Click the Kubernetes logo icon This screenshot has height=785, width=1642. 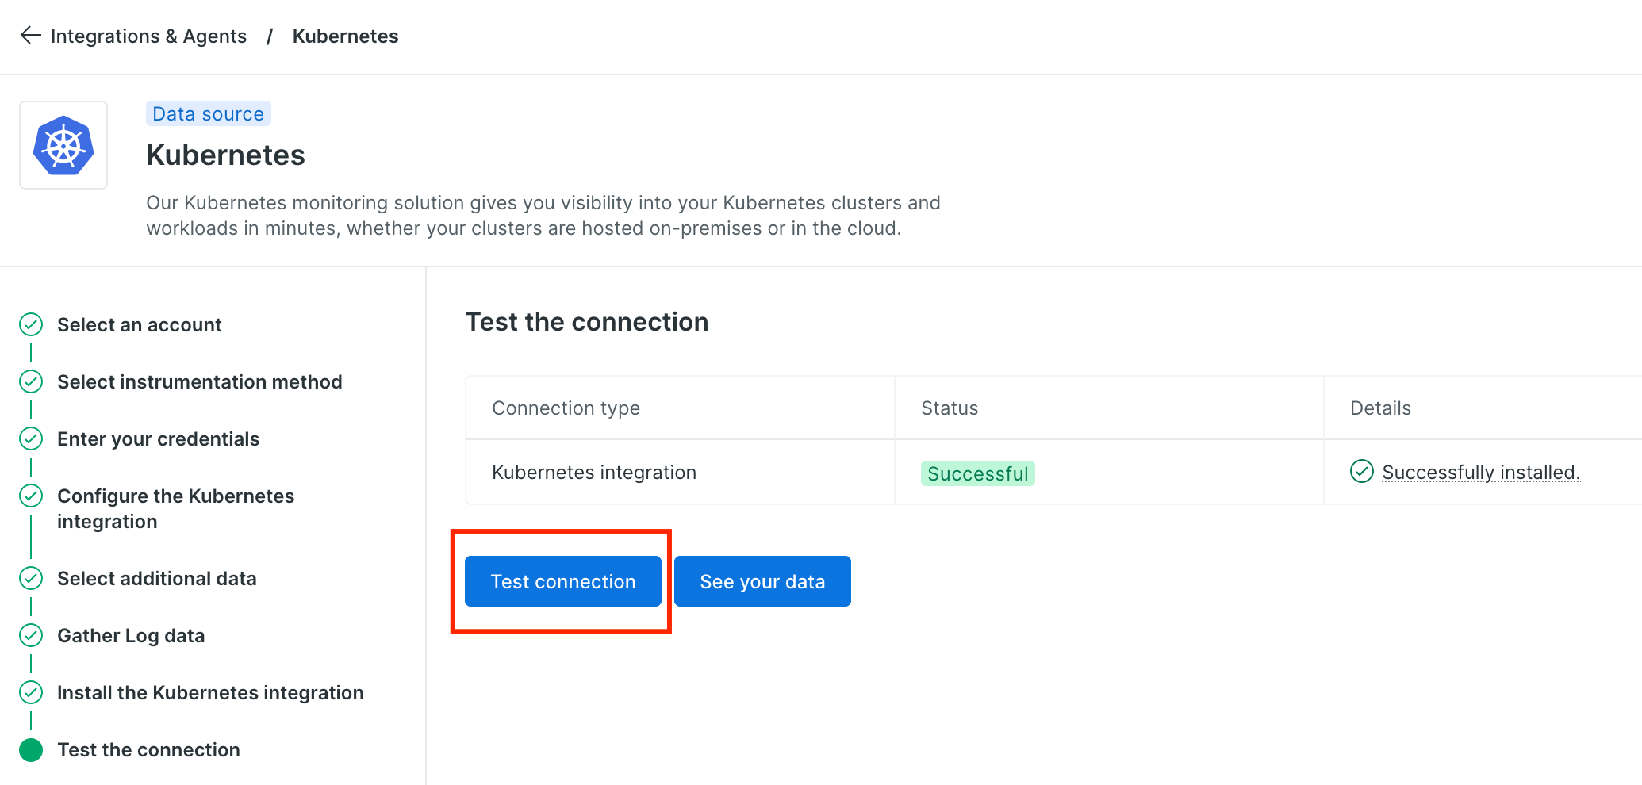[63, 145]
